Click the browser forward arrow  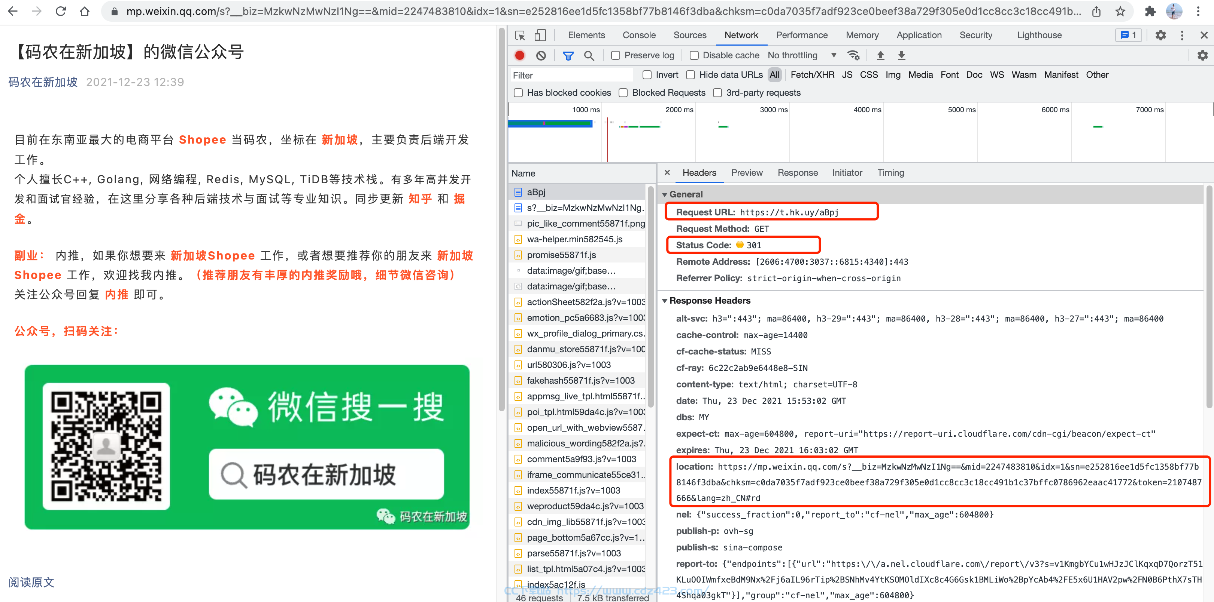pos(37,11)
